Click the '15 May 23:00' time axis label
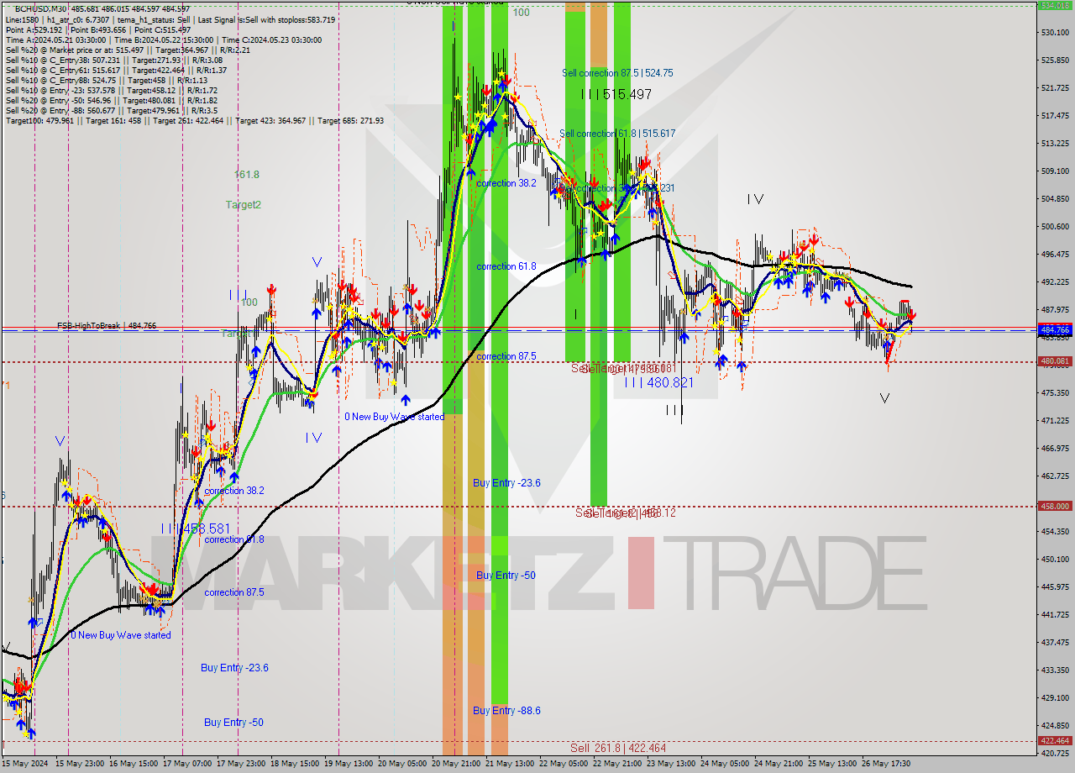 pyautogui.click(x=80, y=764)
